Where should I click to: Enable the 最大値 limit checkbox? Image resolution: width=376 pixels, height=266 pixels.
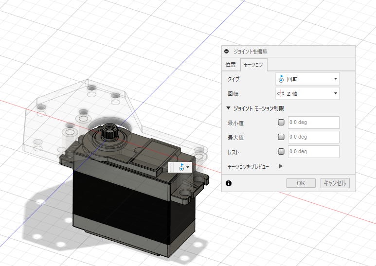click(x=281, y=137)
